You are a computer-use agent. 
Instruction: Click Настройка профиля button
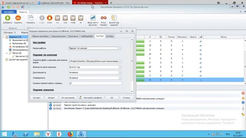point(91,98)
